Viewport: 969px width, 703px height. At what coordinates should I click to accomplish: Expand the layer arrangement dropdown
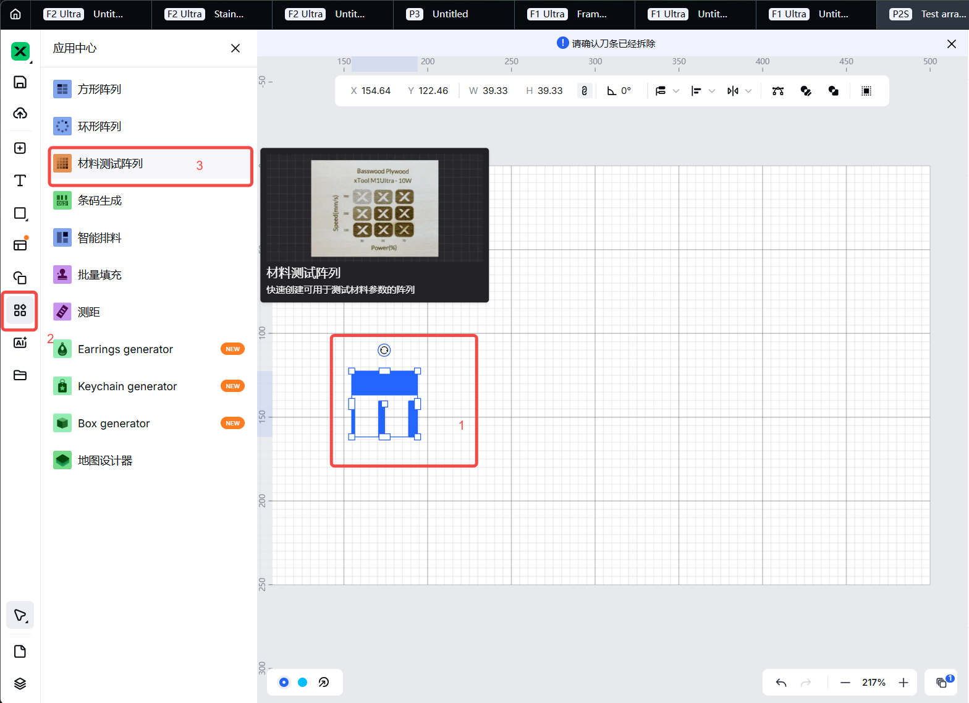tap(676, 91)
